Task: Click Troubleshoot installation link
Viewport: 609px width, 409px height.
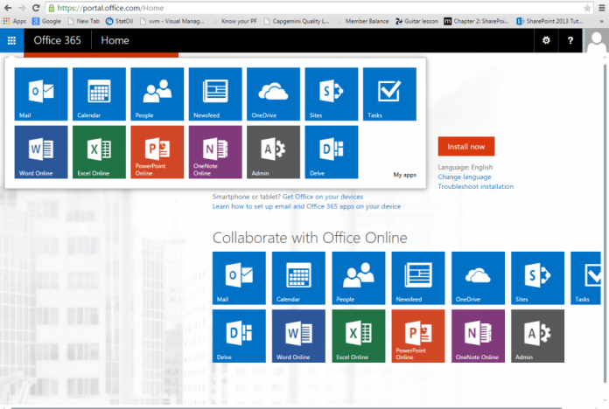Action: pos(476,187)
